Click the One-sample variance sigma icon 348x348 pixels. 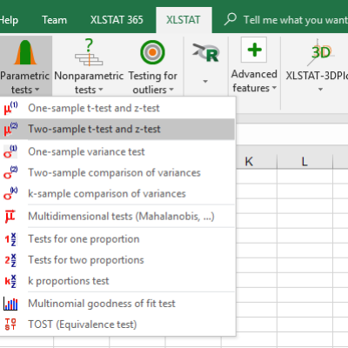coord(10,151)
